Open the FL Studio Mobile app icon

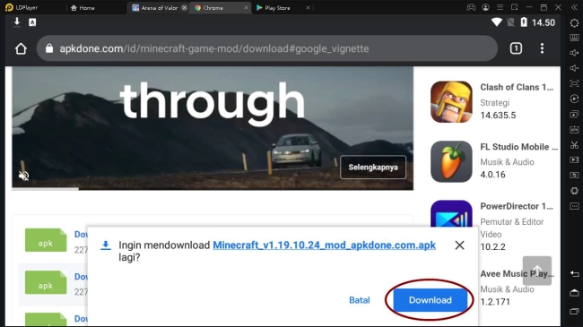(x=451, y=161)
